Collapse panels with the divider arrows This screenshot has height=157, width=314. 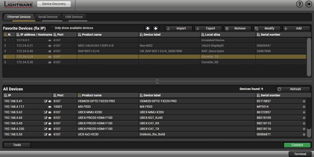pos(157,81)
